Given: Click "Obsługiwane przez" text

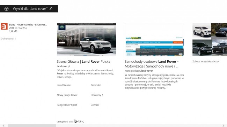Looking at the screenshot, I should [x=65, y=122].
